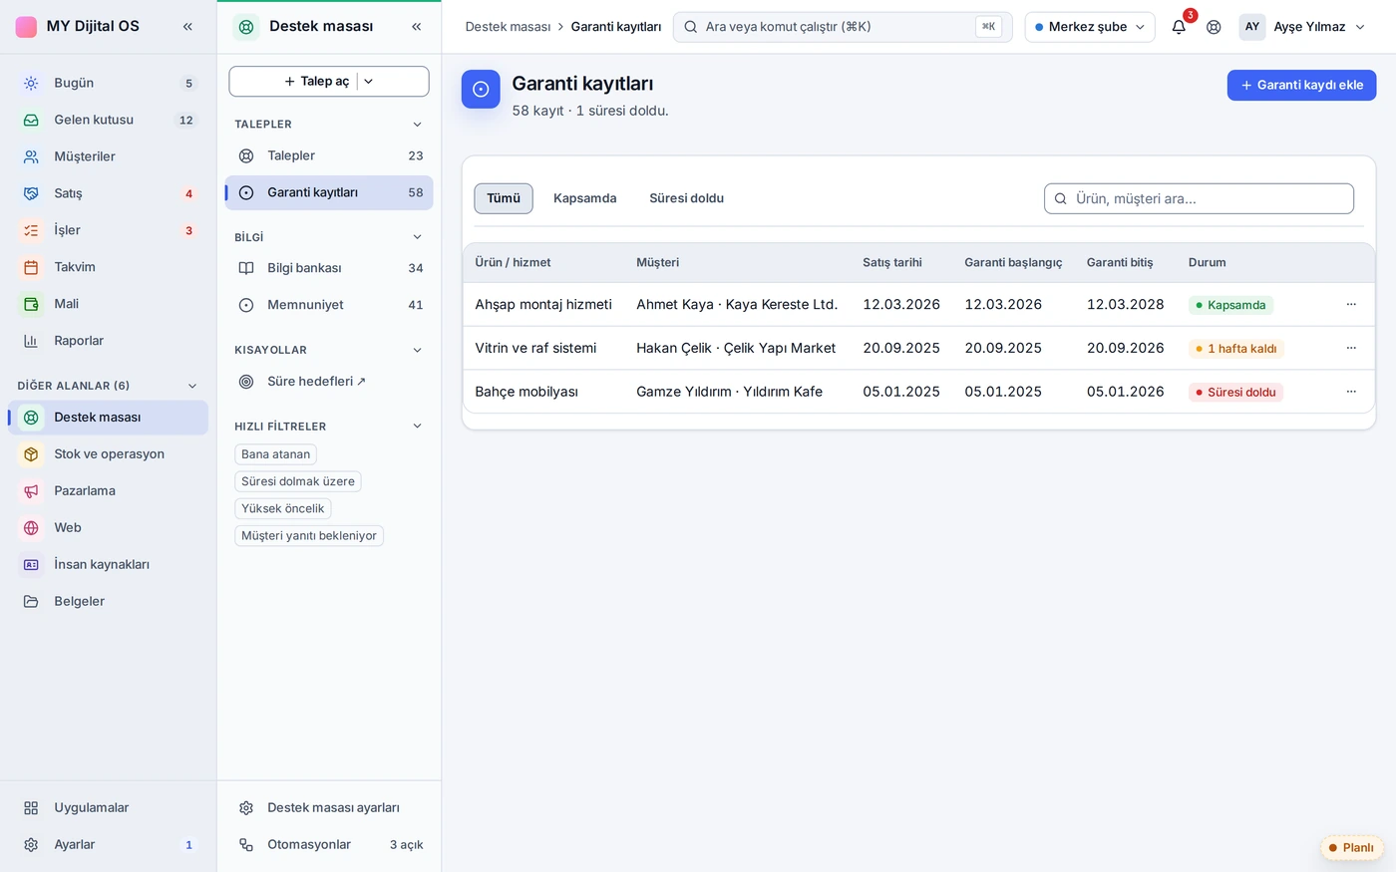Screen dimensions: 1396x872
Task: Collapse the TALEPLER section
Action: (x=417, y=125)
